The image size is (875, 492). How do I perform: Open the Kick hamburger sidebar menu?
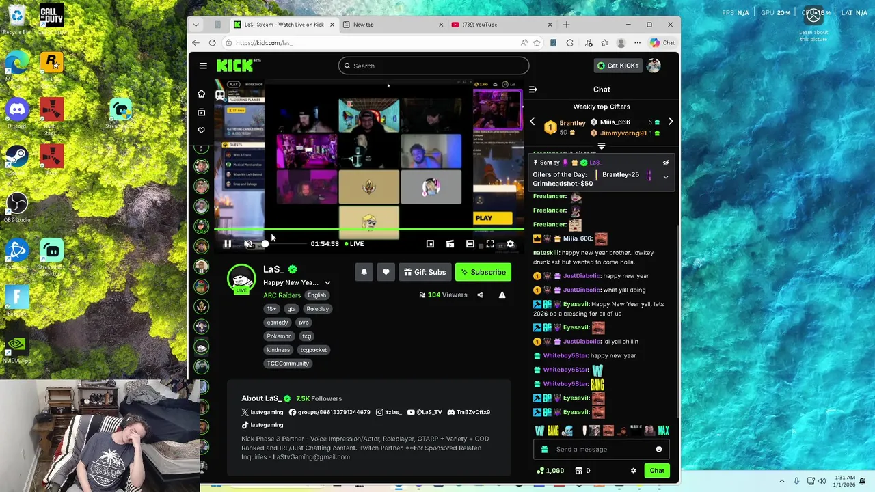pyautogui.click(x=203, y=66)
